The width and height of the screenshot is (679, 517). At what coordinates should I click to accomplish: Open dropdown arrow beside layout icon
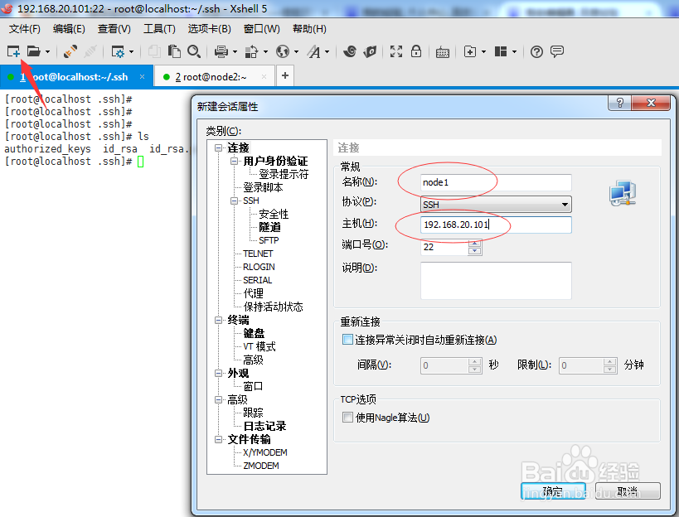coord(515,52)
